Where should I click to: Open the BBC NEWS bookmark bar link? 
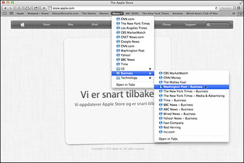tap(132, 14)
